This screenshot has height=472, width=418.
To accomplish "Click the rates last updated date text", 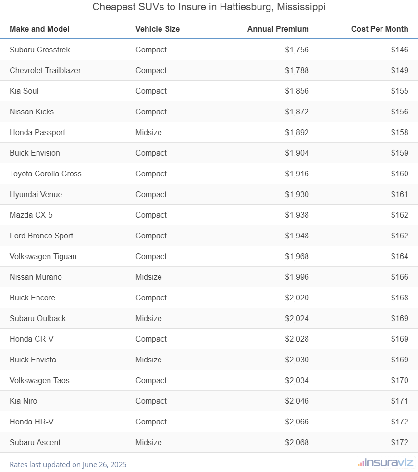I will (x=68, y=465).
